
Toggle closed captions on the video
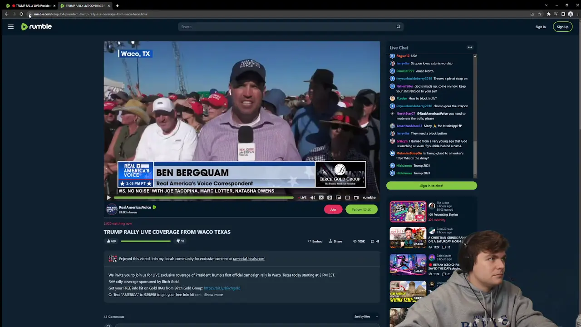coord(321,197)
